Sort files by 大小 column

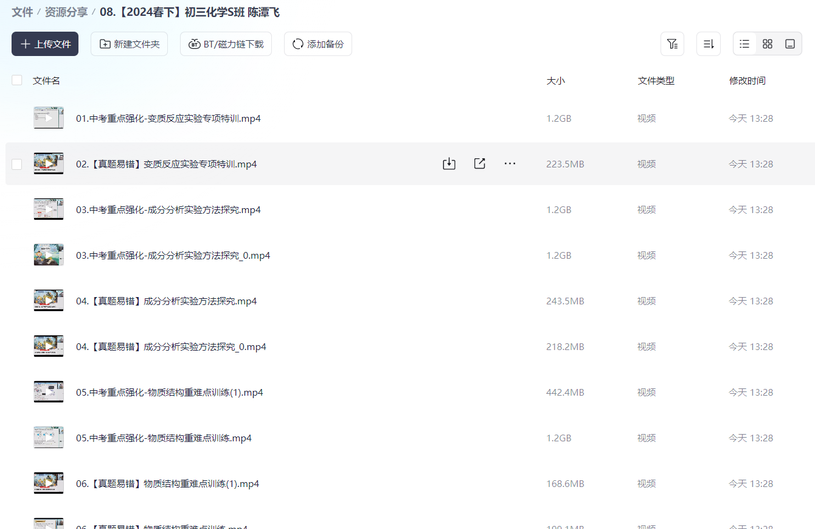coord(555,80)
